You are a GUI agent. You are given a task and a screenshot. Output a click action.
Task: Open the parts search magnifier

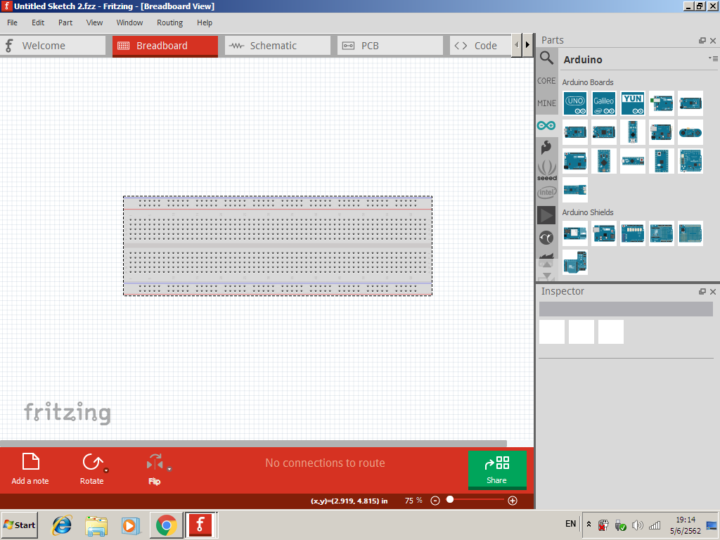point(546,58)
